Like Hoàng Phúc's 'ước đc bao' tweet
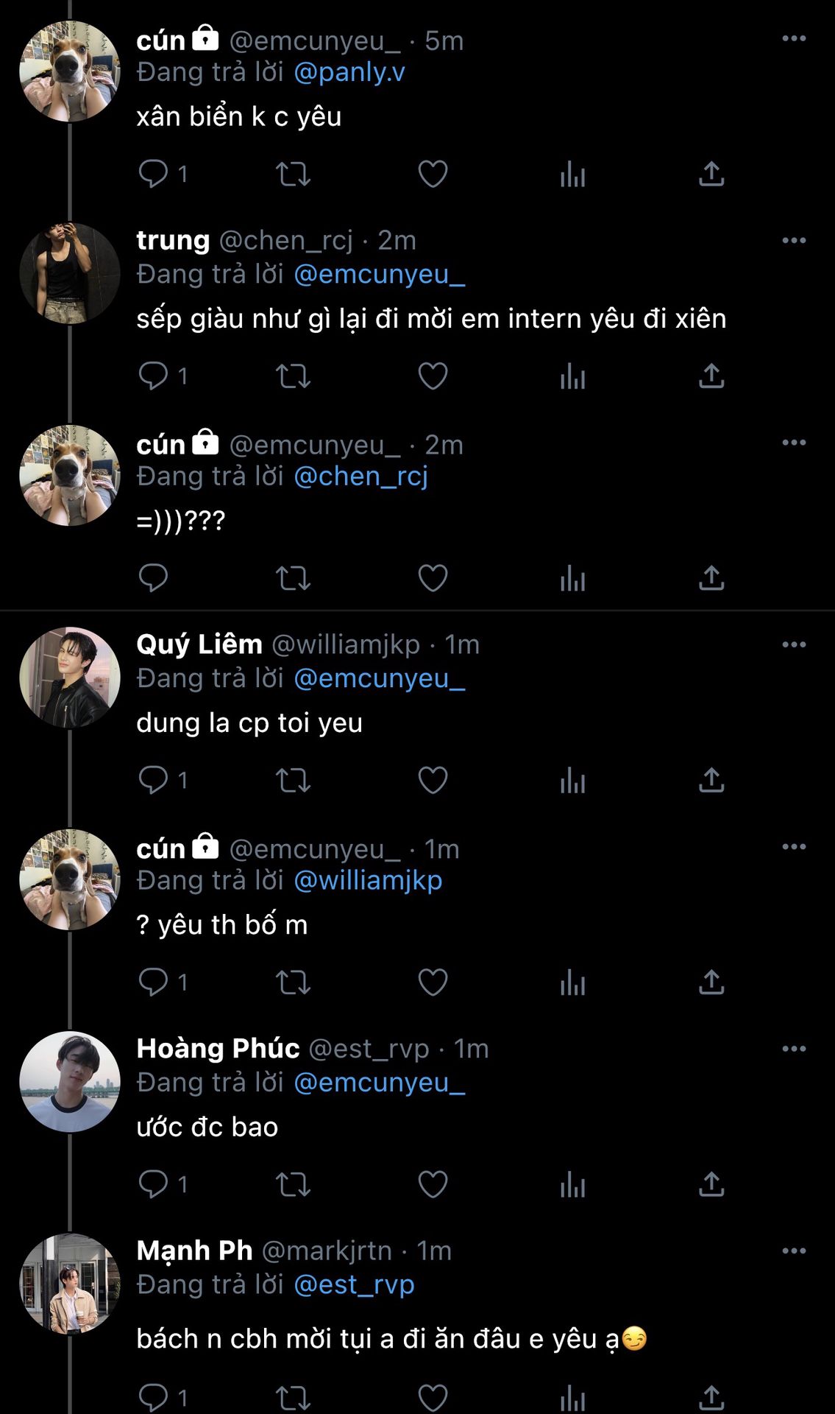Image resolution: width=835 pixels, height=1414 pixels. coord(433,1184)
